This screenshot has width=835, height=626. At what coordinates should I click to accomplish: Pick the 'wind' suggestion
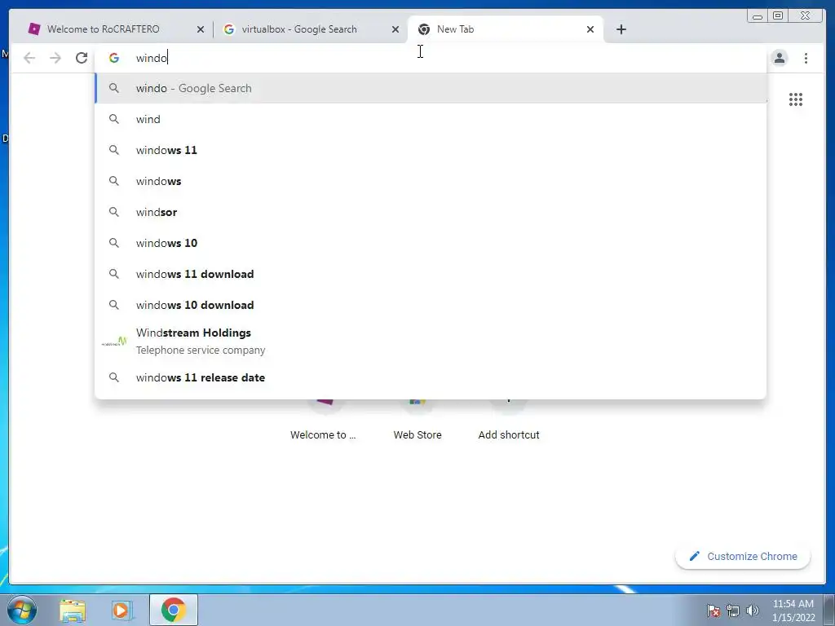point(431,119)
